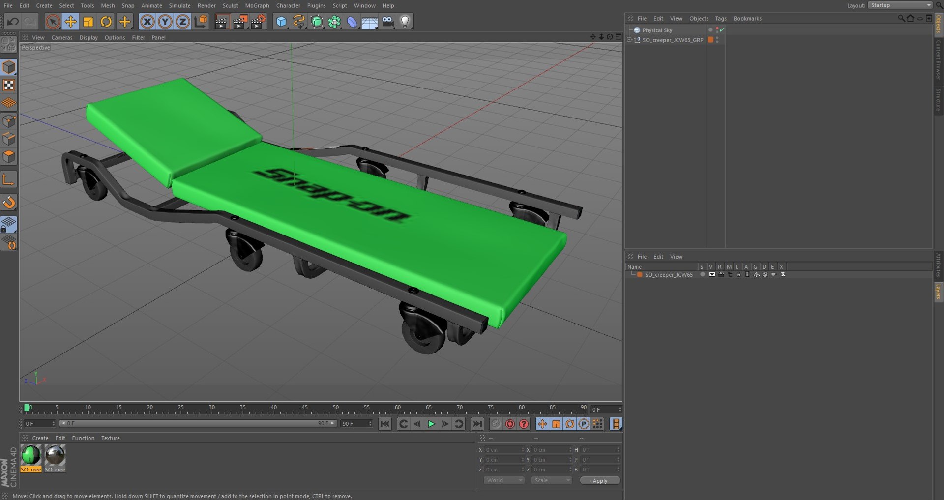
Task: Switch to Points mode in sidebar
Action: pyautogui.click(x=9, y=121)
